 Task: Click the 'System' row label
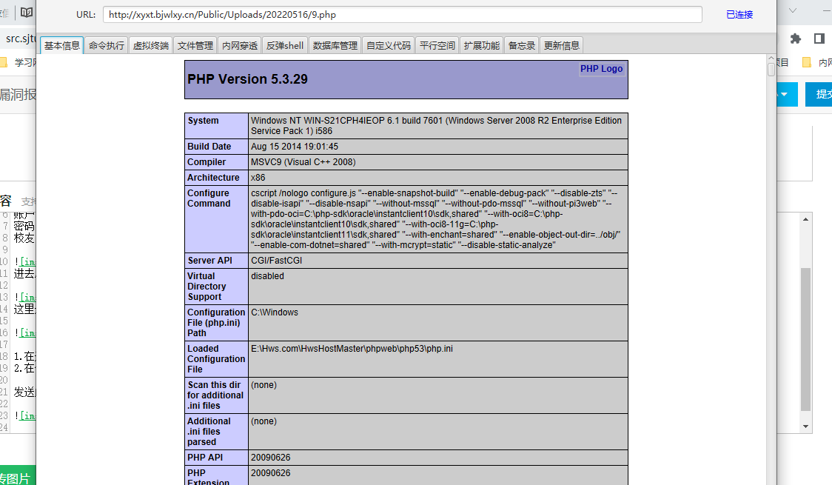204,121
